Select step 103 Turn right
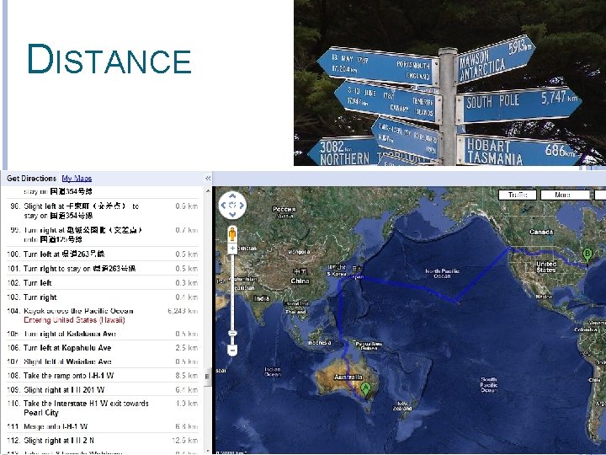The width and height of the screenshot is (606, 455). [x=103, y=297]
